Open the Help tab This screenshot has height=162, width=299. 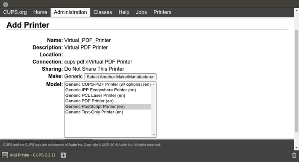124,12
